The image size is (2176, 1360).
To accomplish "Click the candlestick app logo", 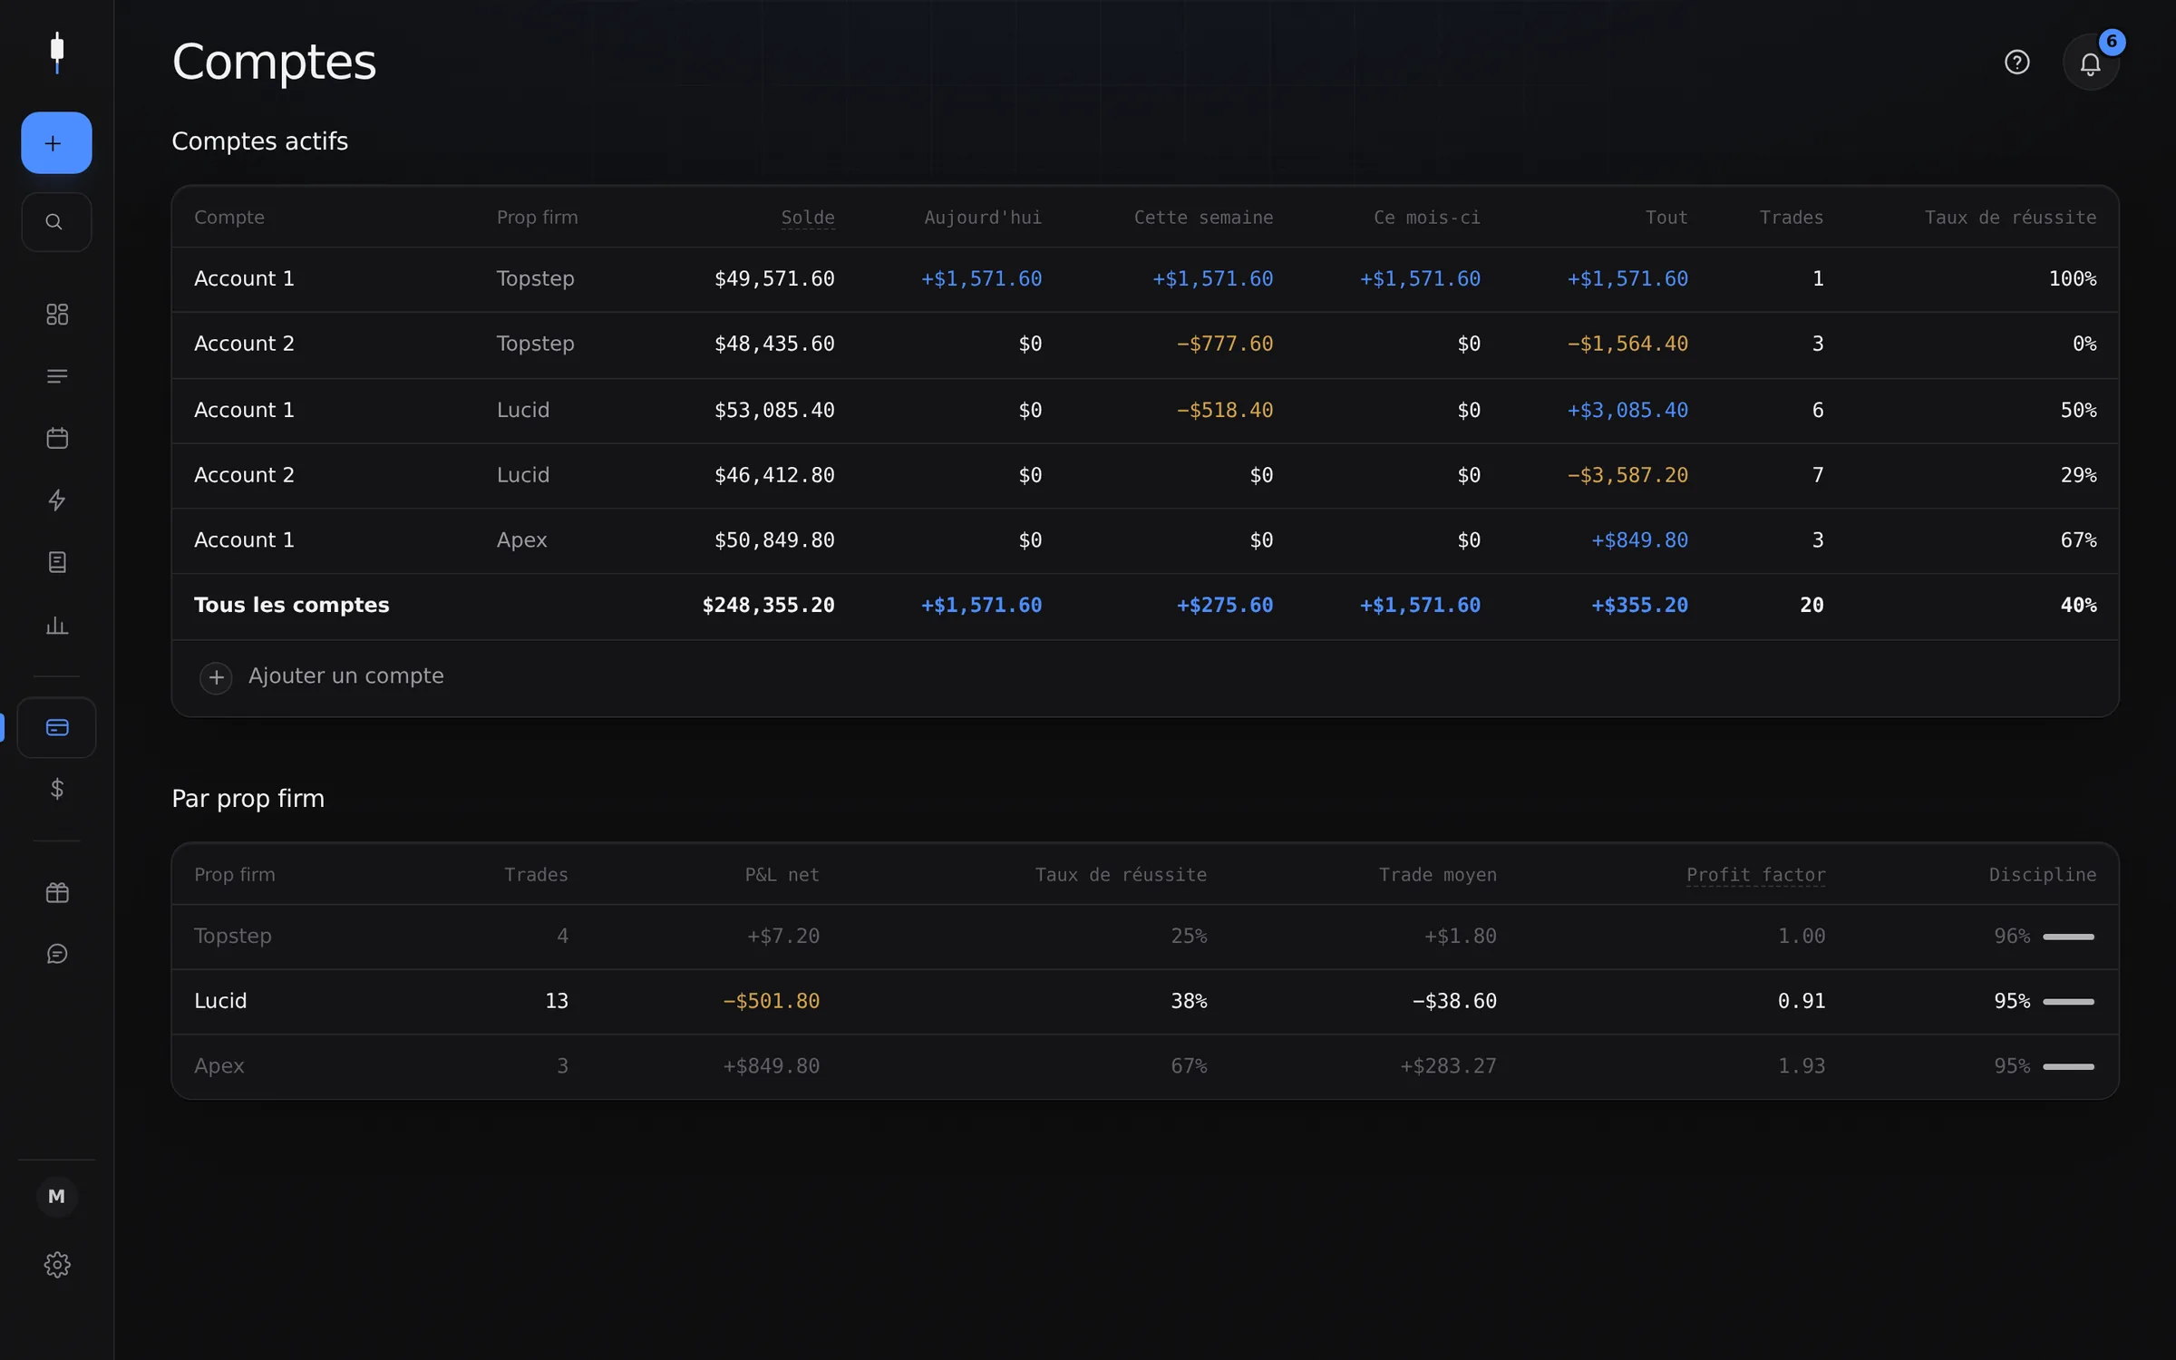I will pos(57,53).
